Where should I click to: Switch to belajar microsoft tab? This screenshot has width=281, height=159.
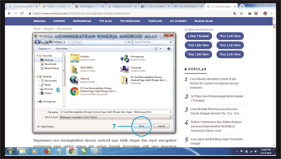coord(122,7)
